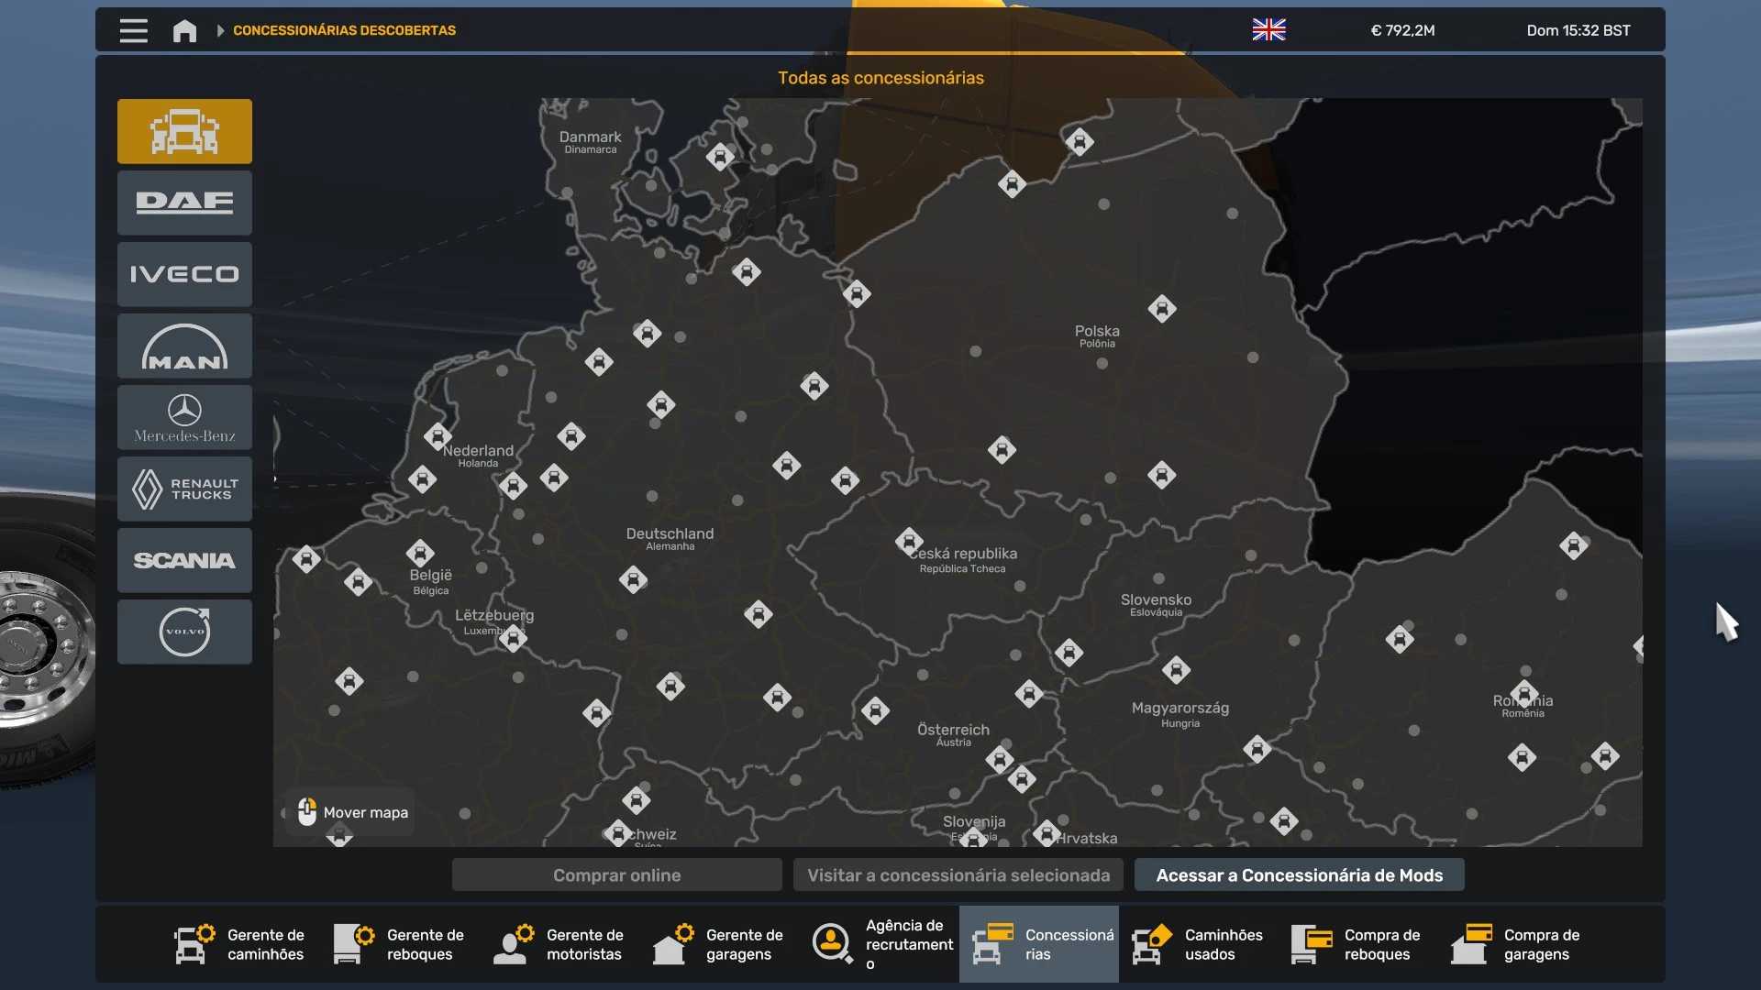1761x990 pixels.
Task: Open the hamburger main menu
Action: pos(133,30)
